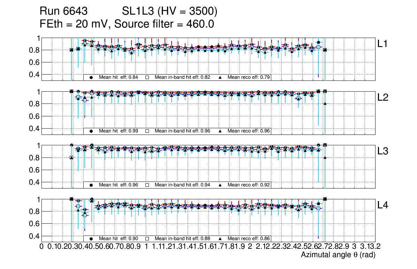Click the L1 panel label
Viewport: 417px width, 269px height.
point(384,44)
